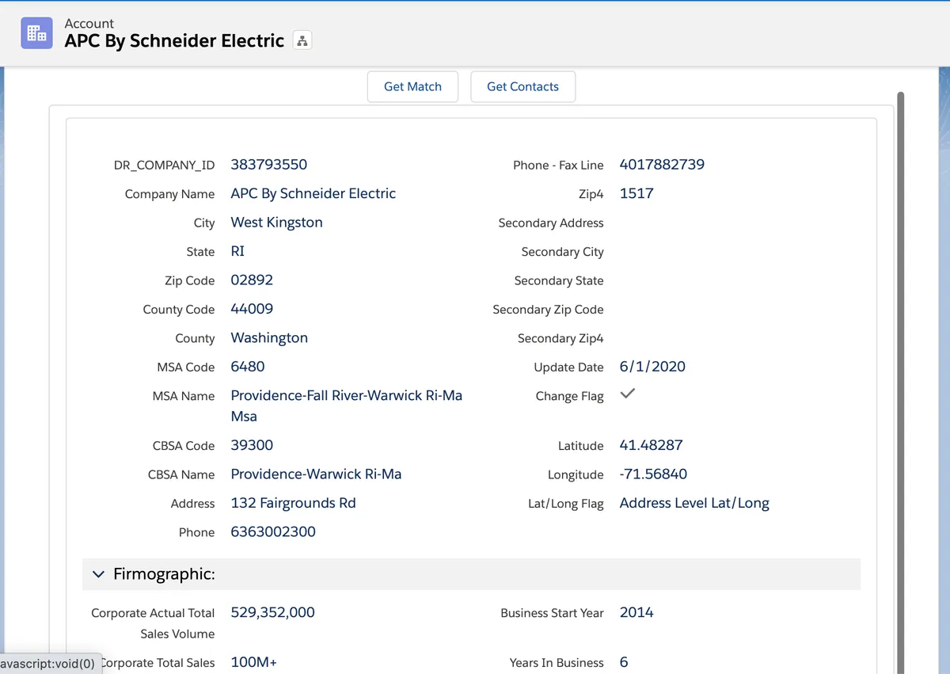The height and width of the screenshot is (674, 950).
Task: Click the Latitude value 41.48287
Action: coord(651,445)
